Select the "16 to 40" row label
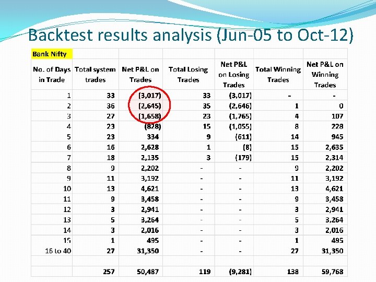 (58, 251)
